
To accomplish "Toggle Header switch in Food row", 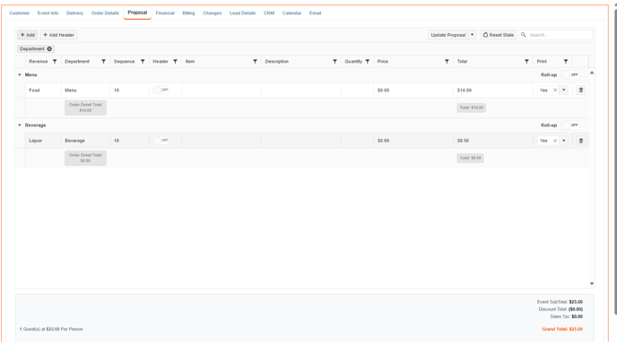I will click(x=161, y=90).
